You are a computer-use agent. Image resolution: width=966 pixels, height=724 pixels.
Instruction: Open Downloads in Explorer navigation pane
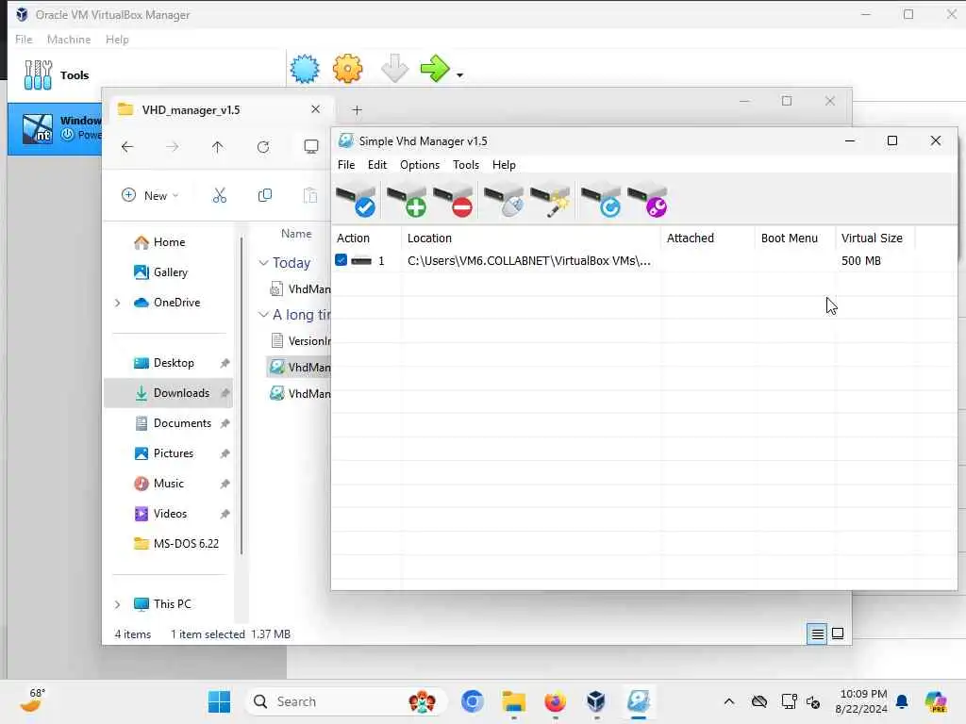pos(170,393)
